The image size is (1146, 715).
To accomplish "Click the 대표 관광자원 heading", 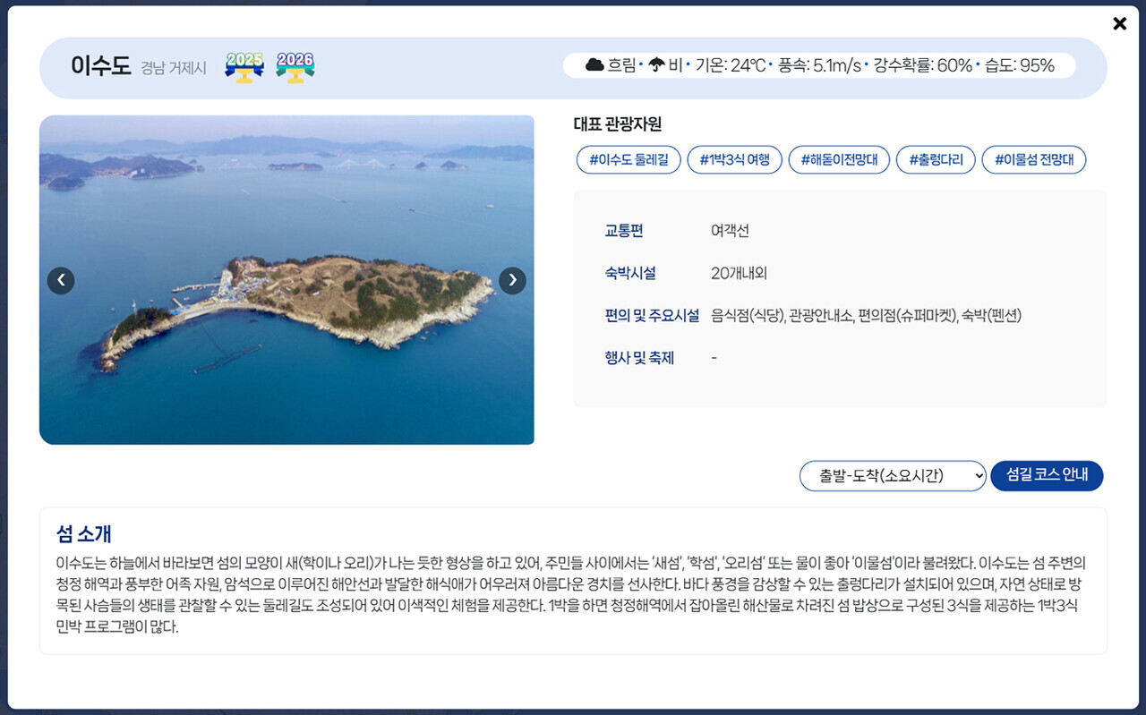I will 618,124.
